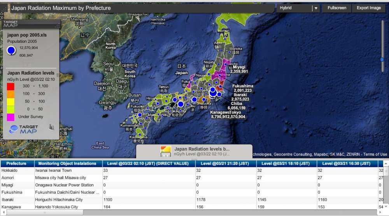Grab the legend panel's top-right drag handle

point(57,25)
